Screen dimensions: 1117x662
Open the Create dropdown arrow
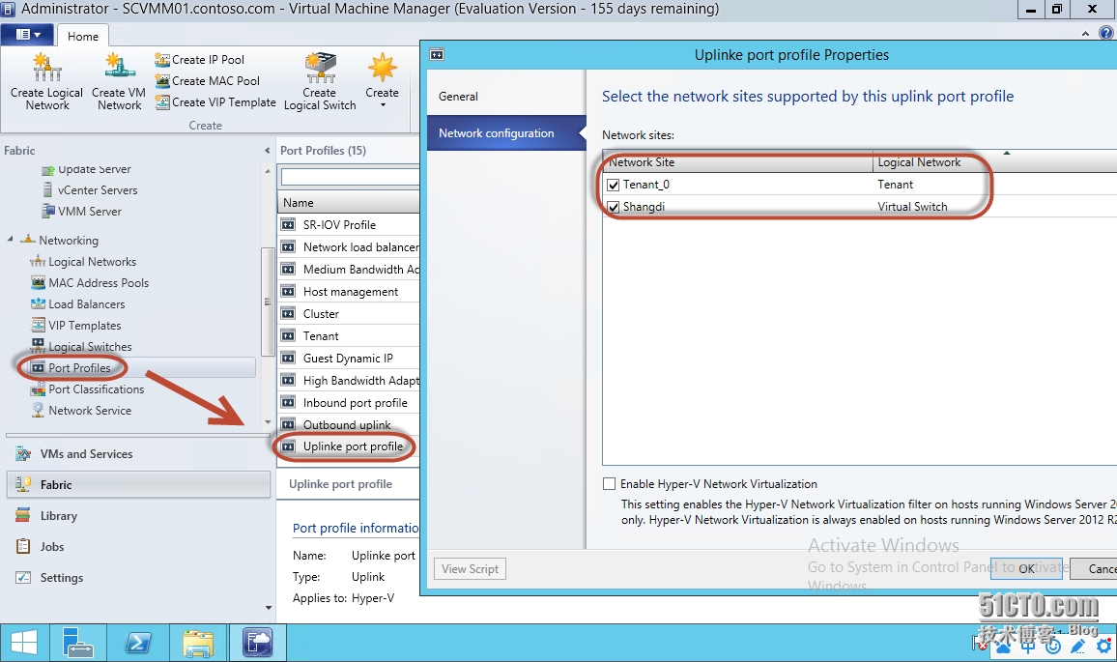click(x=383, y=105)
